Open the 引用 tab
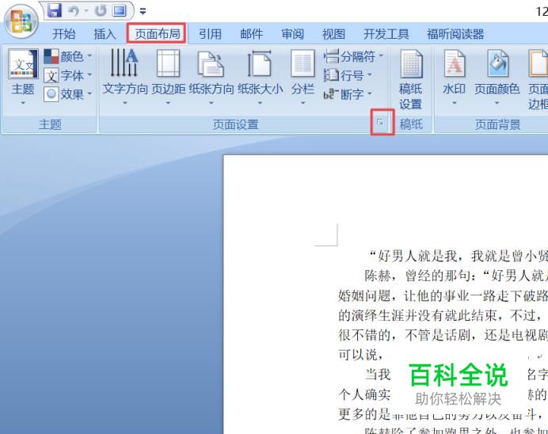Image resolution: width=548 pixels, height=434 pixels. click(x=210, y=34)
